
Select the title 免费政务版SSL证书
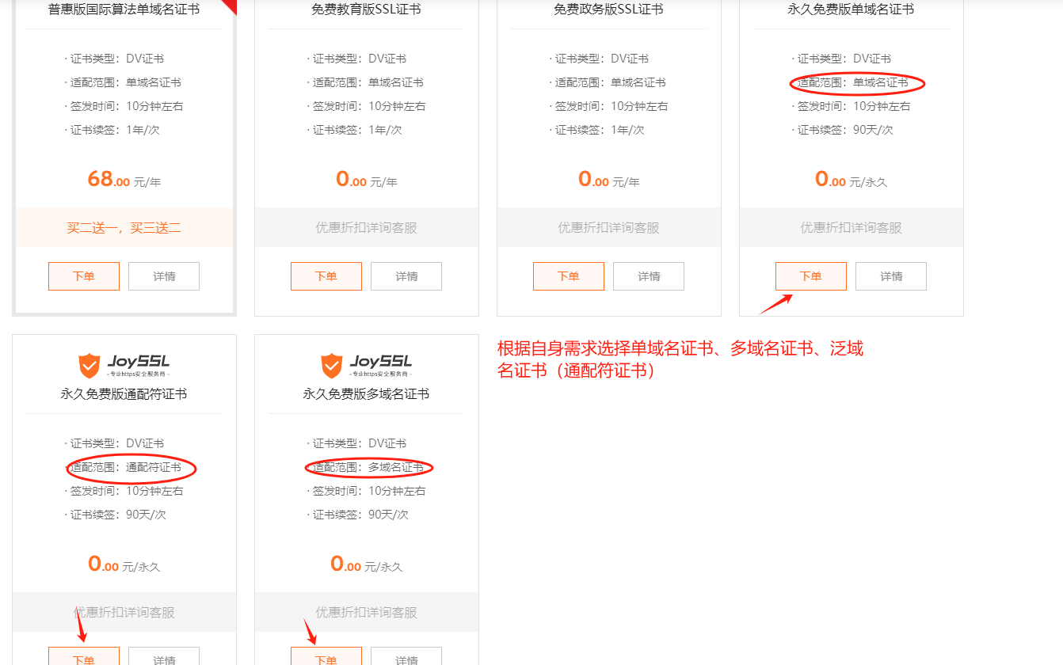point(609,9)
